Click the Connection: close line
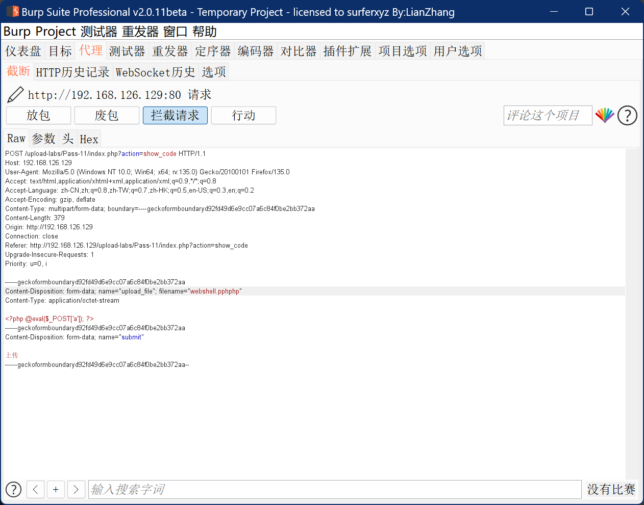The image size is (644, 505). pyautogui.click(x=32, y=236)
